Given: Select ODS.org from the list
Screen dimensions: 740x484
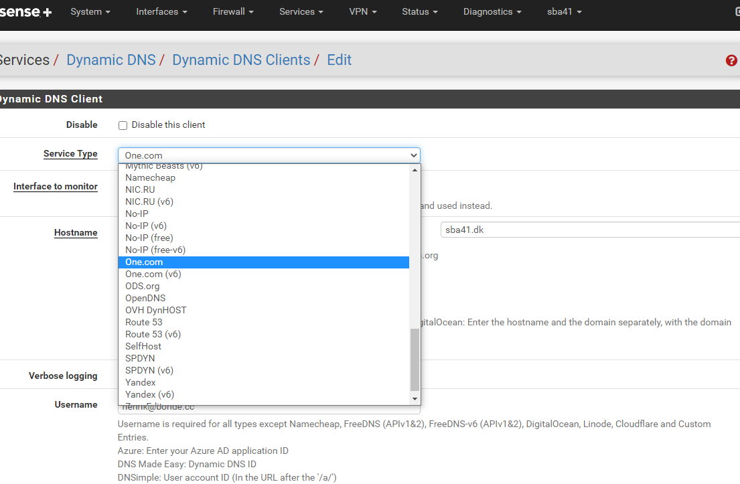Looking at the screenshot, I should pos(263,287).
